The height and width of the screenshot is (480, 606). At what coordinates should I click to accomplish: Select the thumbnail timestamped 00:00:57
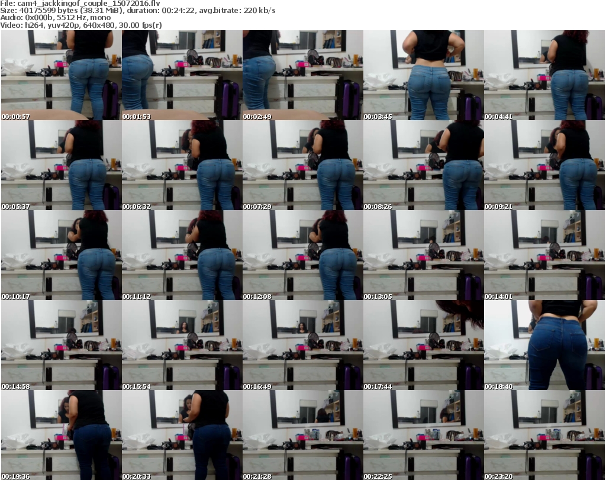(x=61, y=75)
